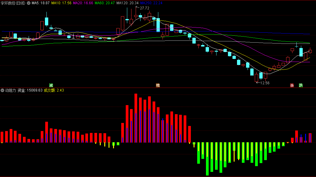The width and height of the screenshot is (316, 177).
Task: Click the 成交额: 2.43 value
Action: (54, 90)
